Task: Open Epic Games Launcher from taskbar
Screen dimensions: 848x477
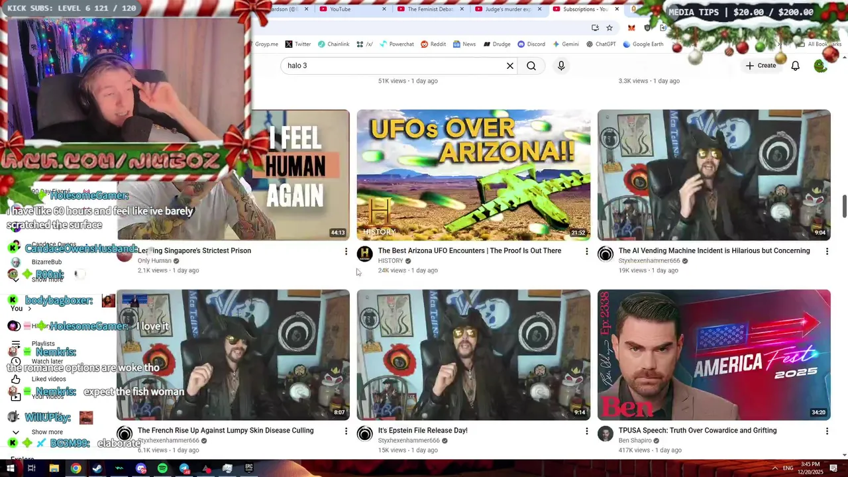Action: pyautogui.click(x=249, y=468)
